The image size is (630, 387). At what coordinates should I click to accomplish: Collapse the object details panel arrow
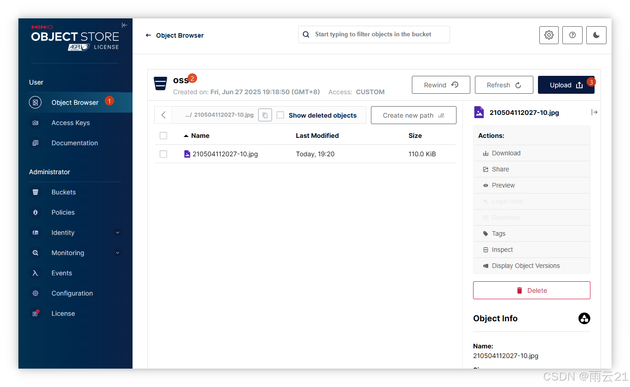point(595,112)
